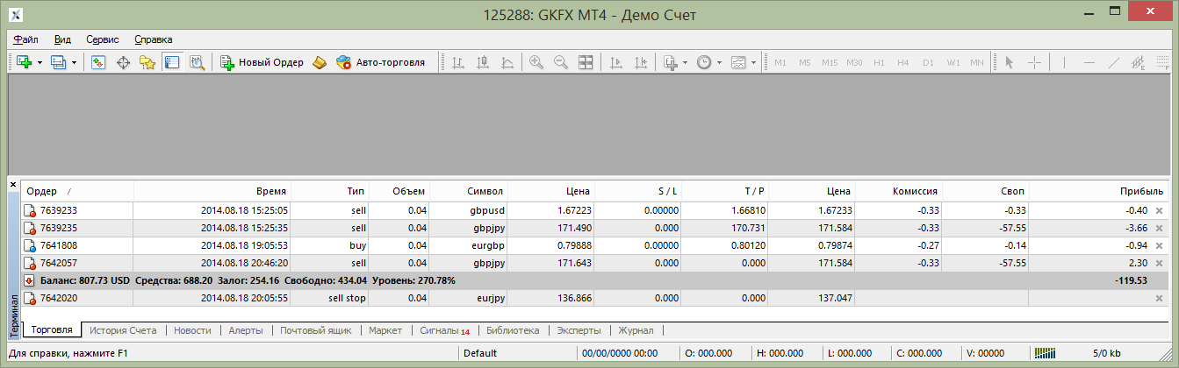Open the Вид menu

point(62,39)
